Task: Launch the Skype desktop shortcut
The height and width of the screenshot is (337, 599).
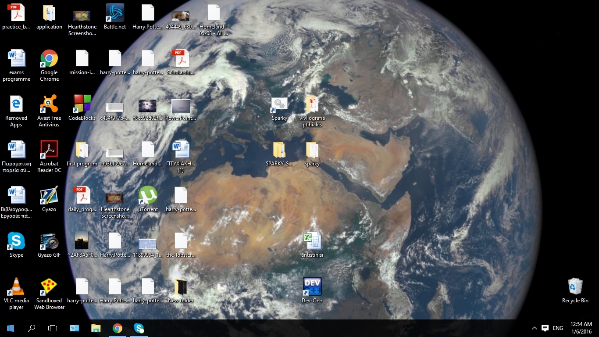Action: point(16,245)
